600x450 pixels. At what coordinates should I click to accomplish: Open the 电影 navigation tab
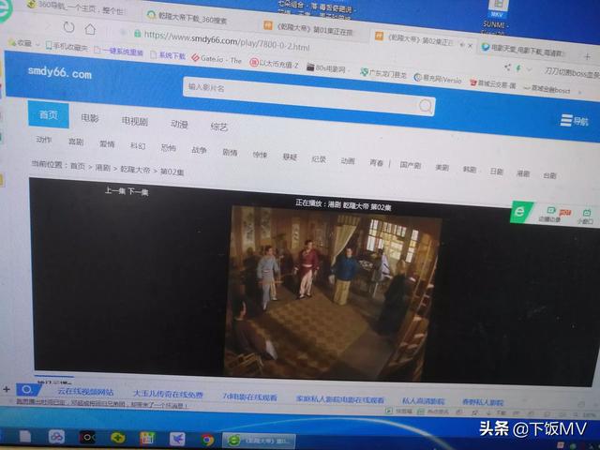[x=90, y=118]
